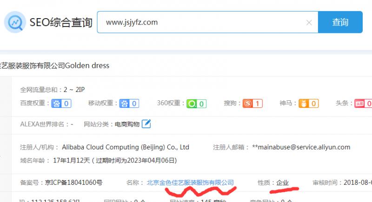Click the Golden dress site title
This screenshot has height=202, width=372.
pos(55,65)
